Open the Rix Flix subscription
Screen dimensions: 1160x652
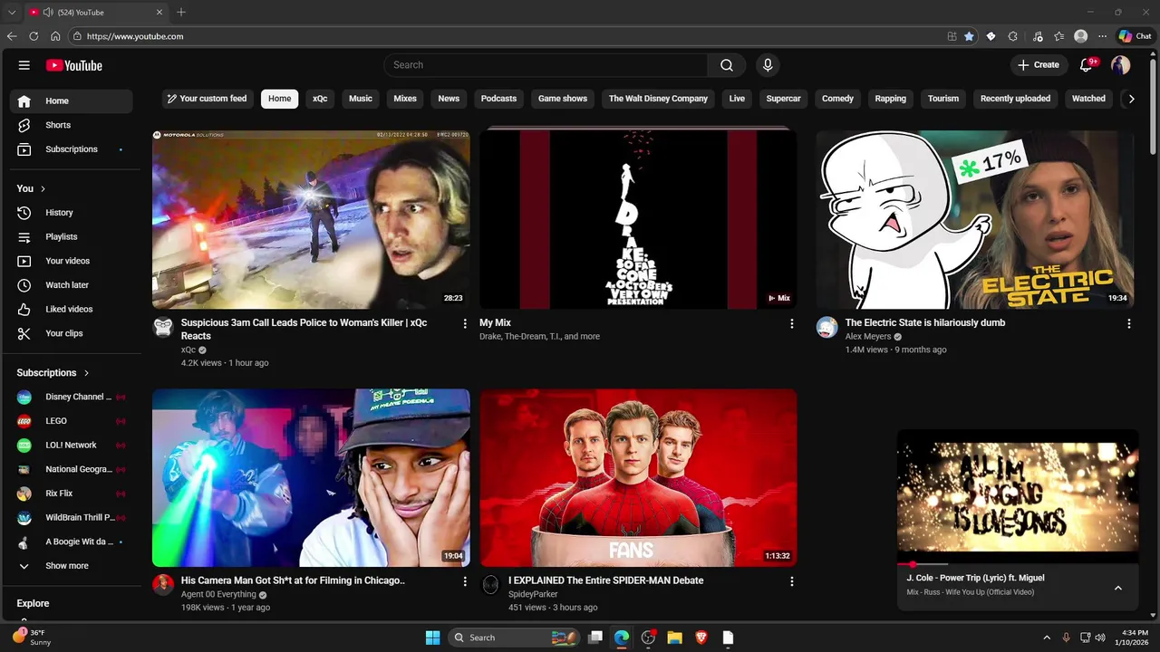pyautogui.click(x=72, y=494)
